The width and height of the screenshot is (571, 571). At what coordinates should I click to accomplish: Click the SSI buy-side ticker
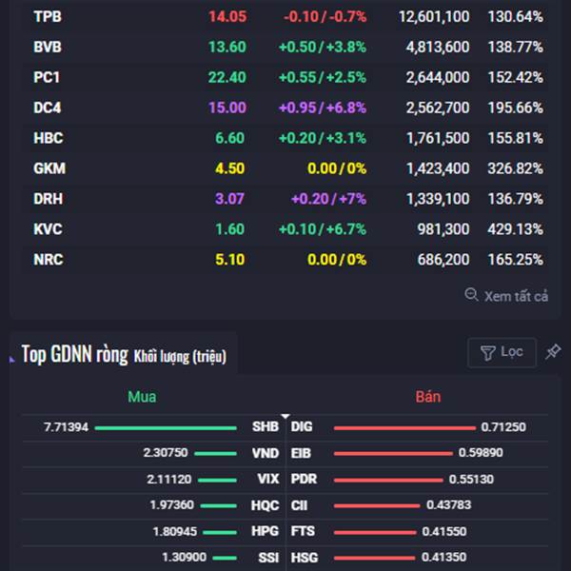click(x=268, y=558)
